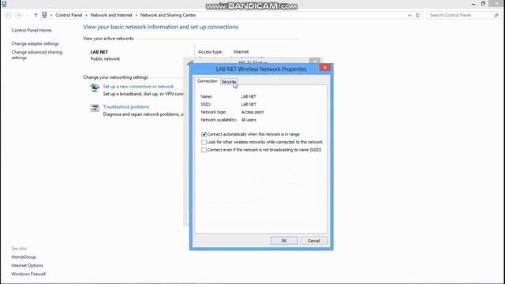Click Network and Internet in the breadcrumb
This screenshot has width=505, height=284.
pyautogui.click(x=111, y=15)
